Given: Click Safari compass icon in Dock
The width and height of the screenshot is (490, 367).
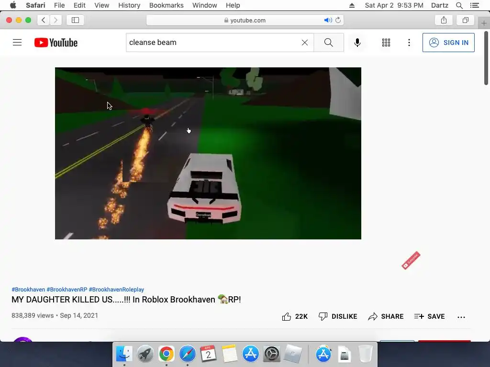Looking at the screenshot, I should (187, 354).
